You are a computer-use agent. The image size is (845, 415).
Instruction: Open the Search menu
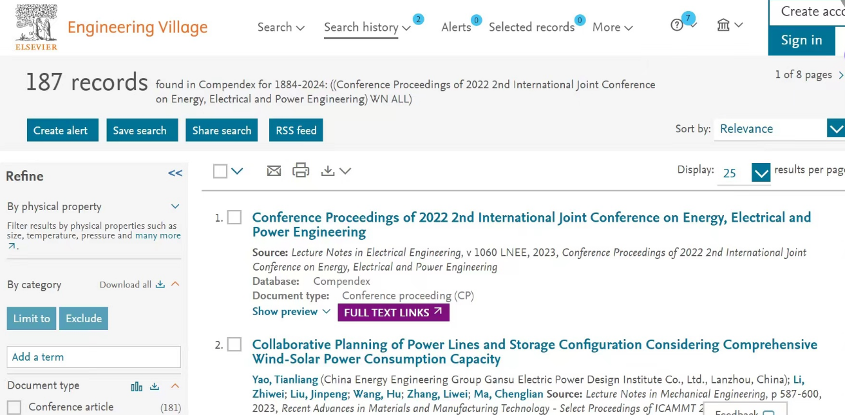281,27
